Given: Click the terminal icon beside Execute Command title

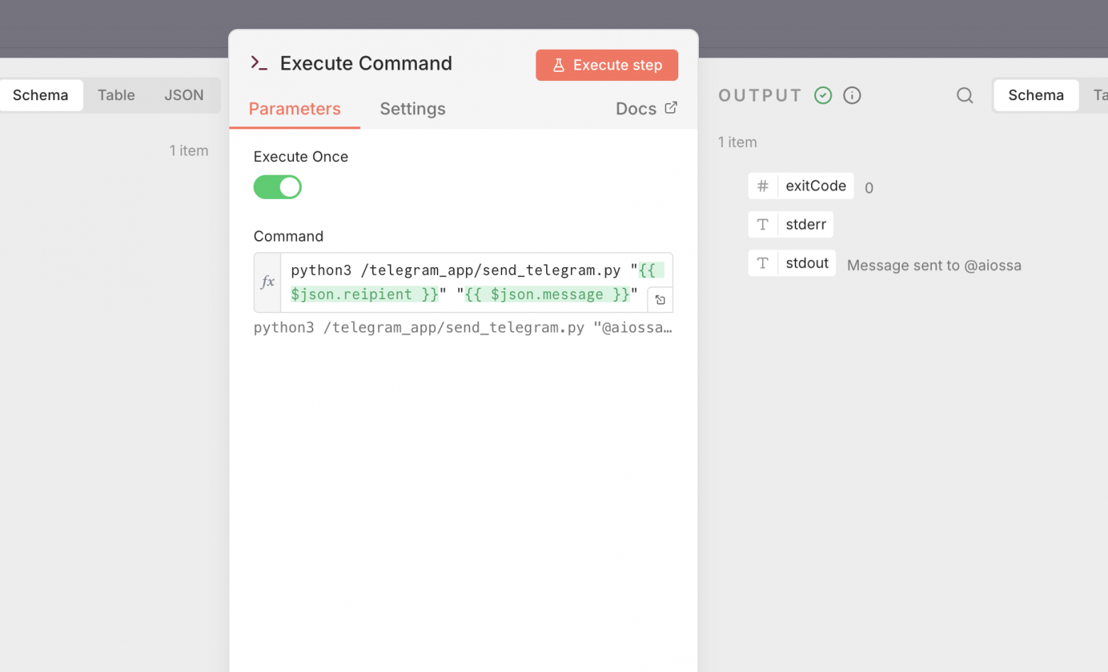Looking at the screenshot, I should pyautogui.click(x=259, y=63).
